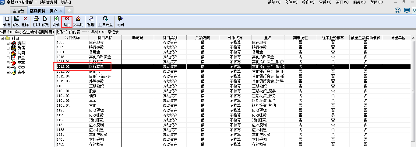This screenshot has width=416, height=147.
Task: Click the 科目代码 column header
Action: 72,38
